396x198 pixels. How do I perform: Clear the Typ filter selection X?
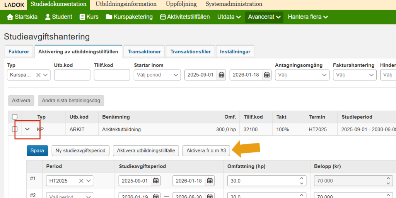pyautogui.click(x=38, y=75)
